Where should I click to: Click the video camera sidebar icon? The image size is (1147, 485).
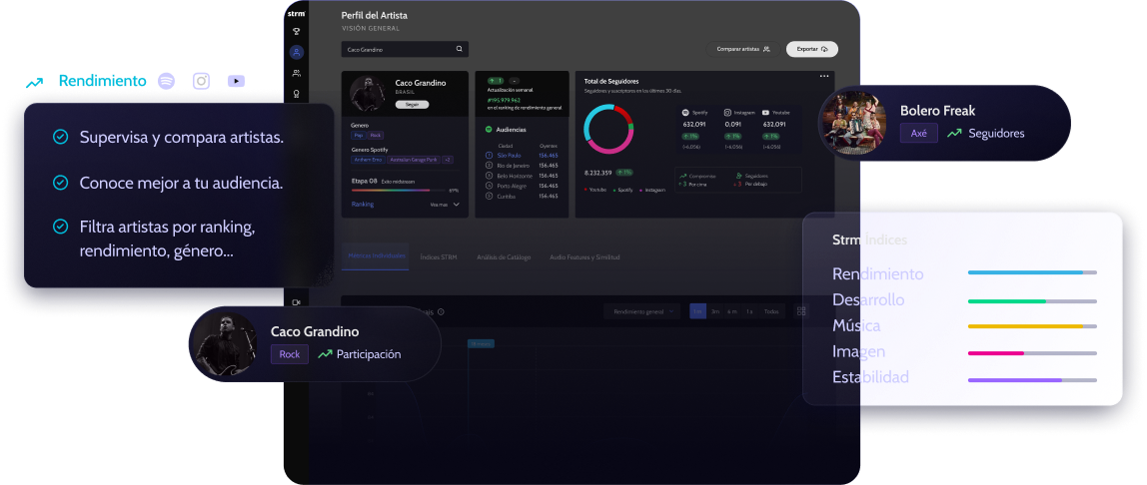tap(297, 302)
